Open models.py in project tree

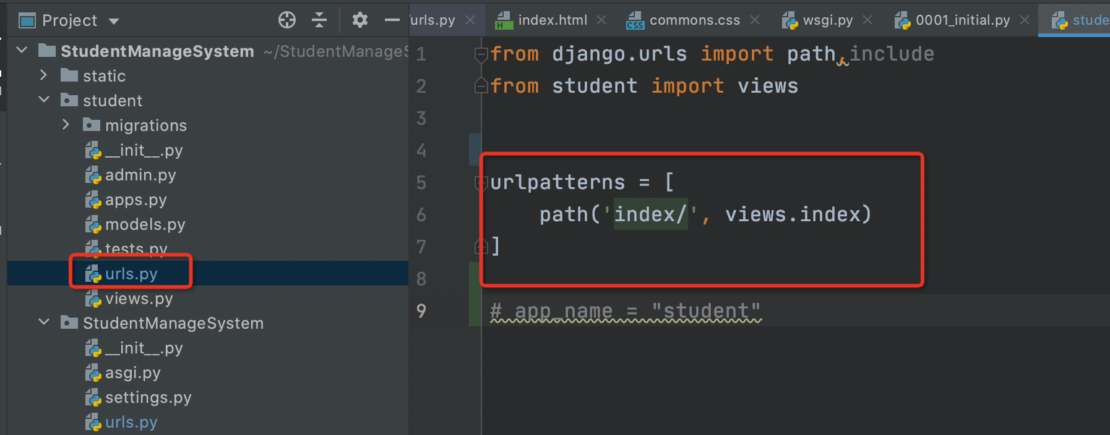tap(145, 224)
